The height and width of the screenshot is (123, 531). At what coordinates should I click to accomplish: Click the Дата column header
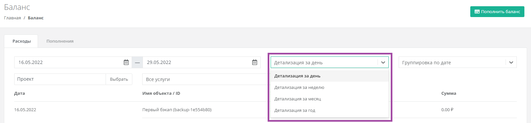[x=19, y=93]
